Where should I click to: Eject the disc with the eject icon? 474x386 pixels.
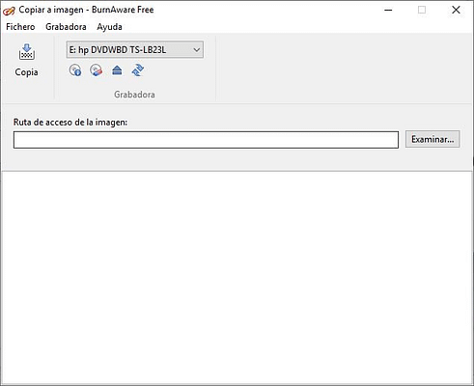pos(117,70)
